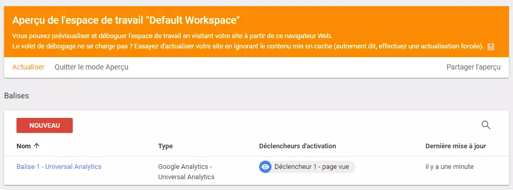513x190 pixels.
Task: Click the red NOUVEAU button
Action: pyautogui.click(x=44, y=126)
